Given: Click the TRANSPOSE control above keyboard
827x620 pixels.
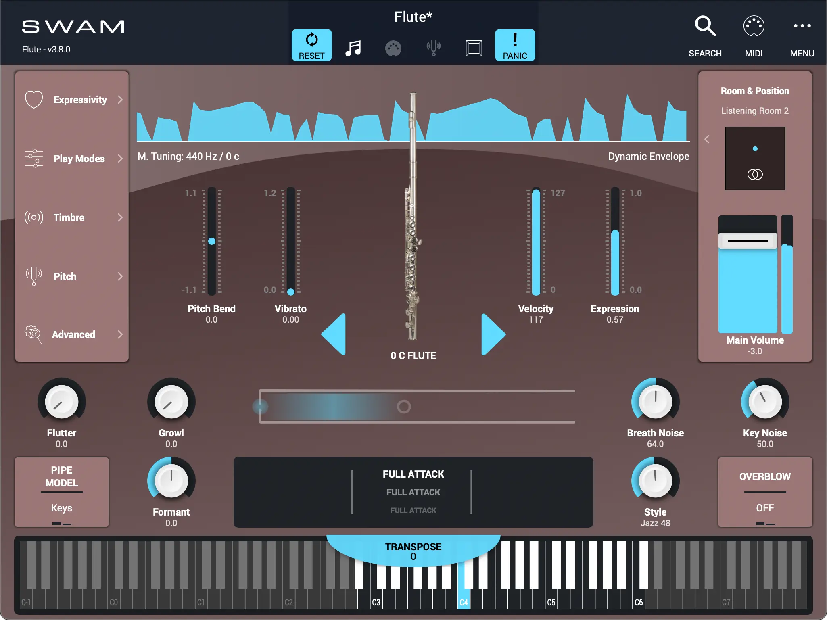Looking at the screenshot, I should (x=413, y=551).
